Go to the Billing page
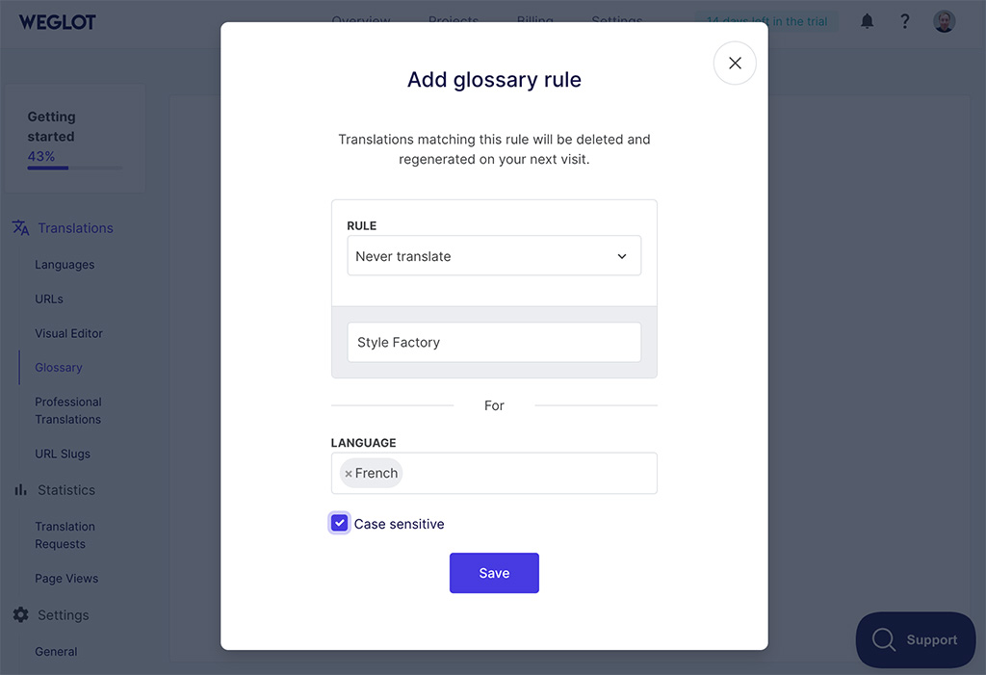 tap(534, 20)
